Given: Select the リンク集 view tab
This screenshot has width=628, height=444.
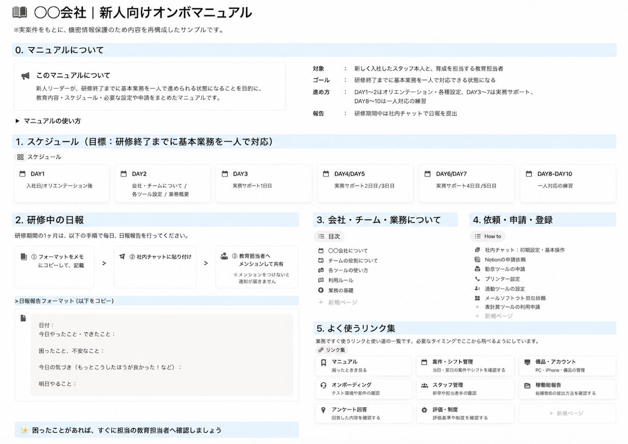Looking at the screenshot, I should click(x=332, y=350).
